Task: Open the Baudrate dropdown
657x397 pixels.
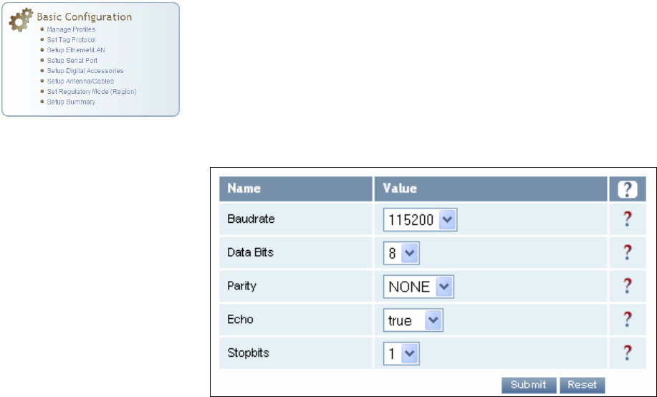Action: [x=420, y=221]
